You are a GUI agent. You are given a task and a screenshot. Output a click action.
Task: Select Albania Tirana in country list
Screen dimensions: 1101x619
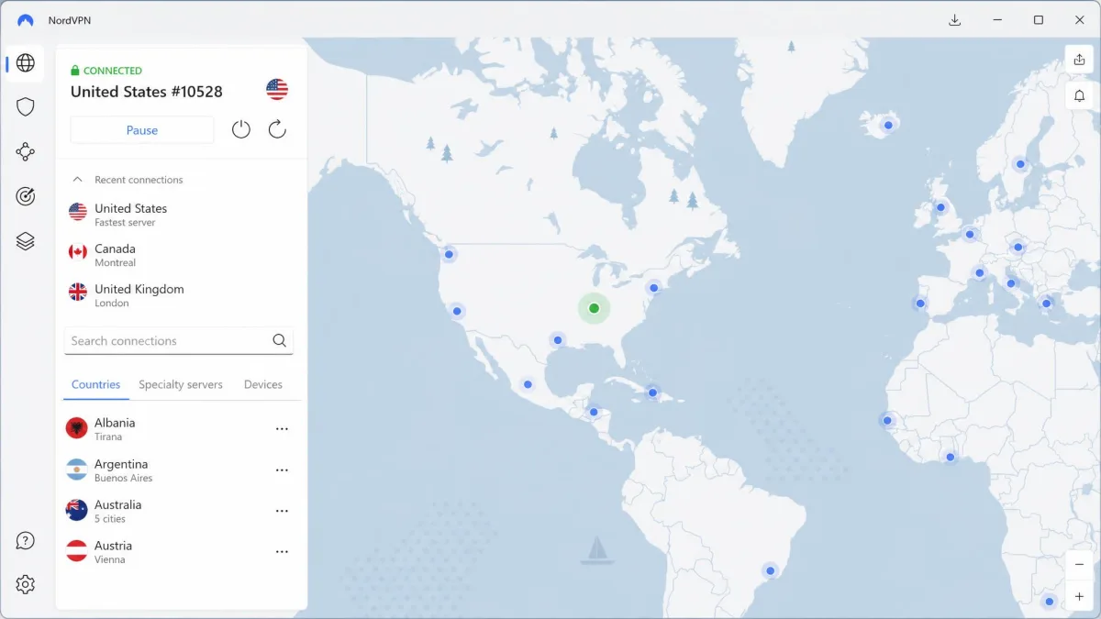182,429
